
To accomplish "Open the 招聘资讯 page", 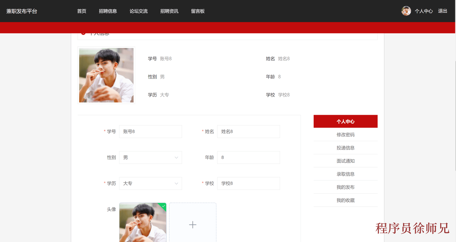I will [x=169, y=11].
